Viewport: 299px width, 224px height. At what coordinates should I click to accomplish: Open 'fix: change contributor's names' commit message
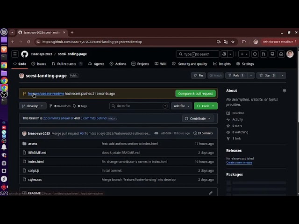point(135,161)
